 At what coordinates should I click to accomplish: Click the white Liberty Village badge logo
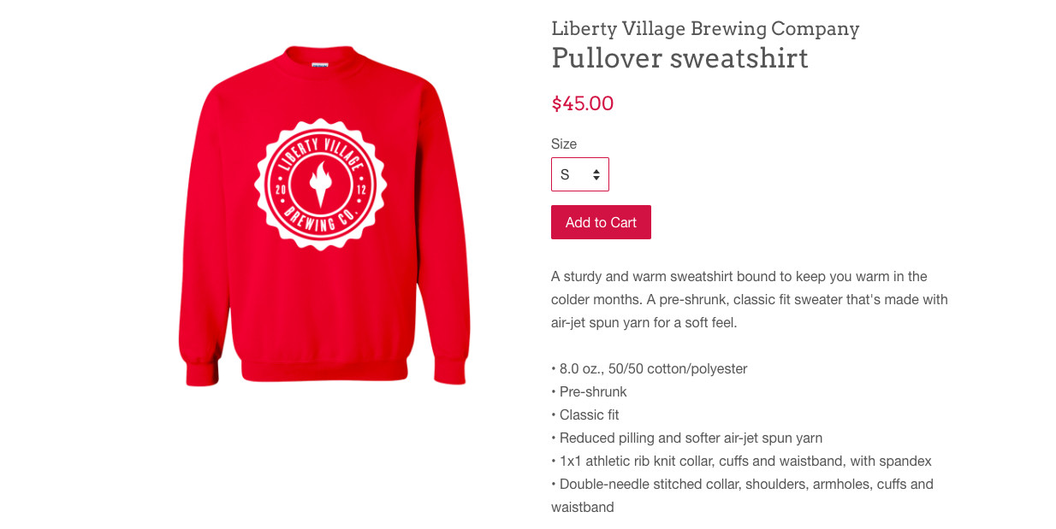[x=321, y=185]
